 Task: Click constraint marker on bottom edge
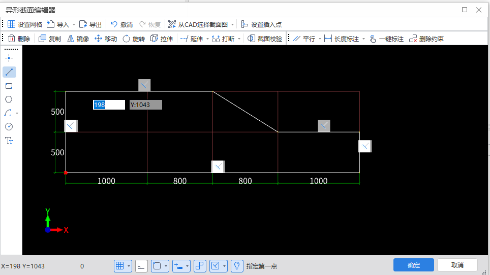click(218, 167)
